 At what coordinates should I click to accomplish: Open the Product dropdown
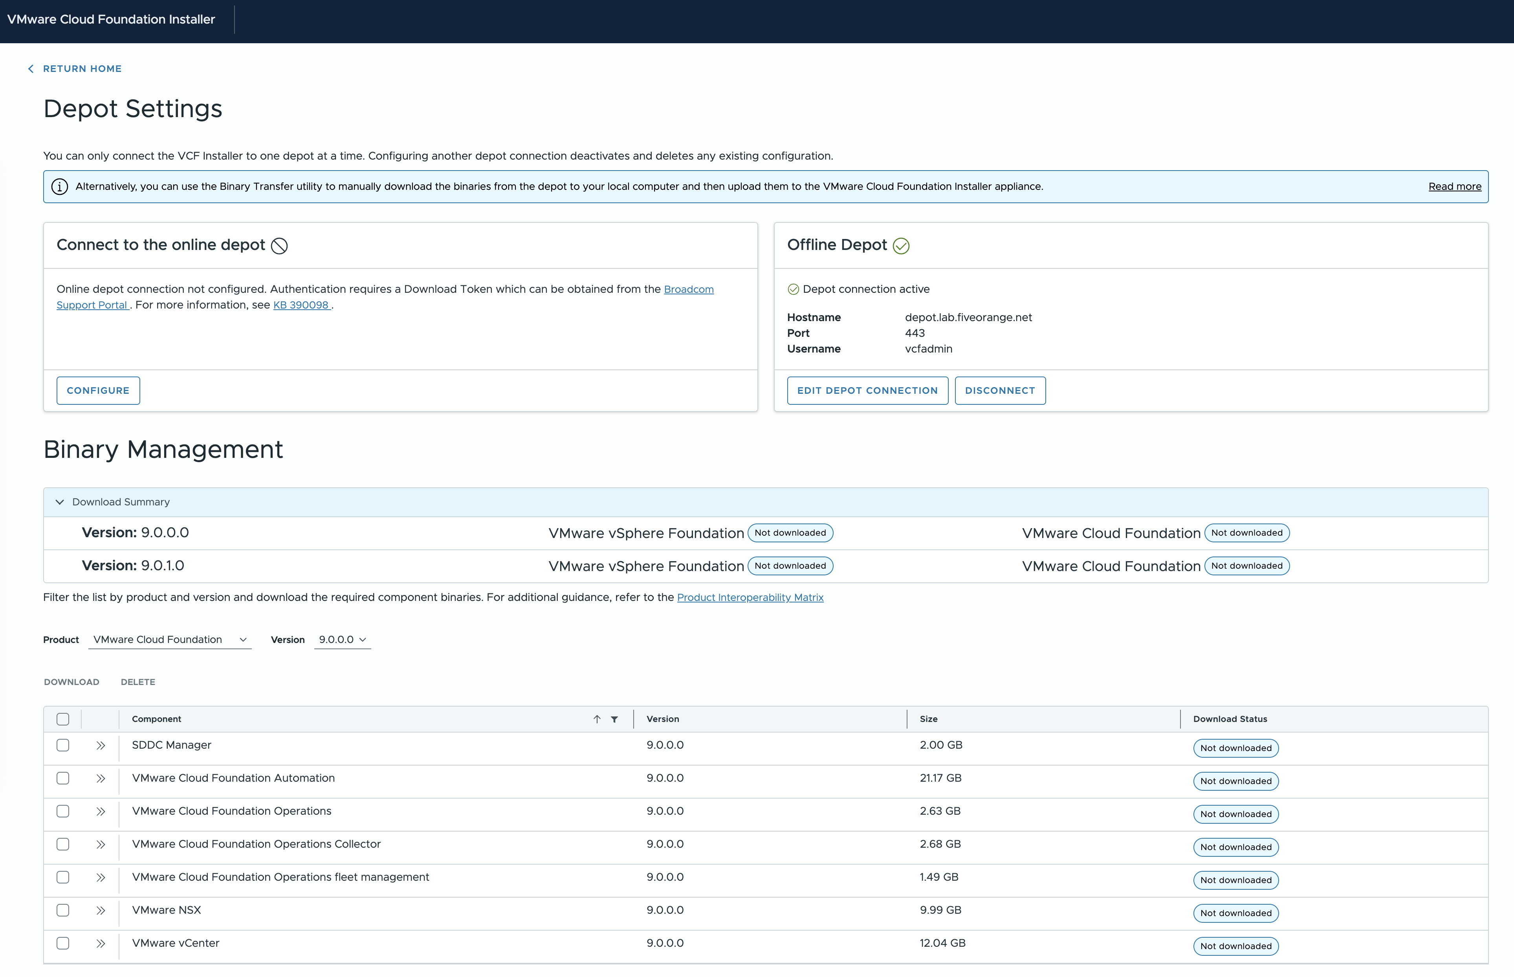(169, 639)
